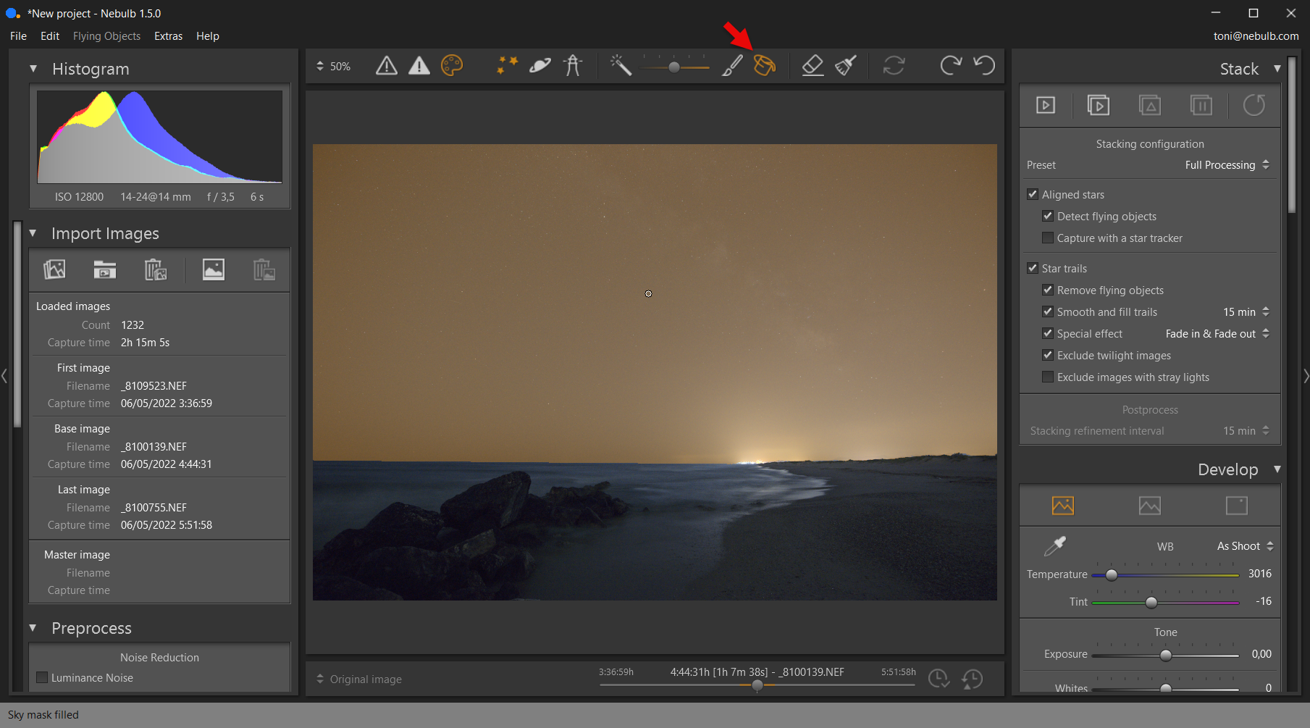Click the redo arrow icon

[951, 66]
